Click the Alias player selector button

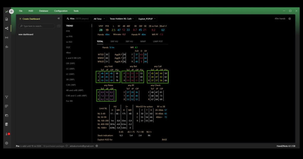coord(78,19)
